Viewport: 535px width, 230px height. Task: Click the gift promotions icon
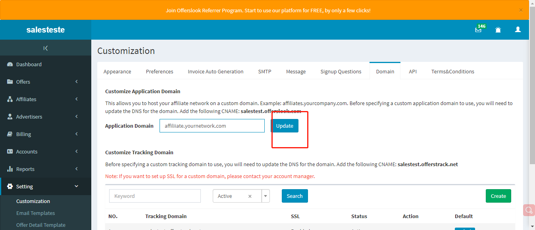[498, 29]
